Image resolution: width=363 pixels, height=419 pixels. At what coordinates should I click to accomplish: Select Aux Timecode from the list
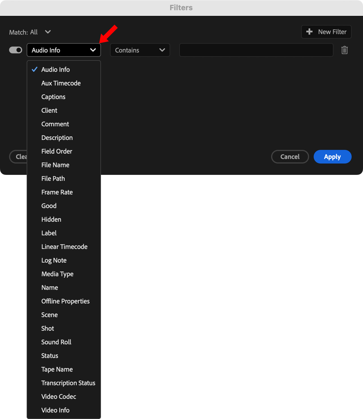tap(61, 83)
